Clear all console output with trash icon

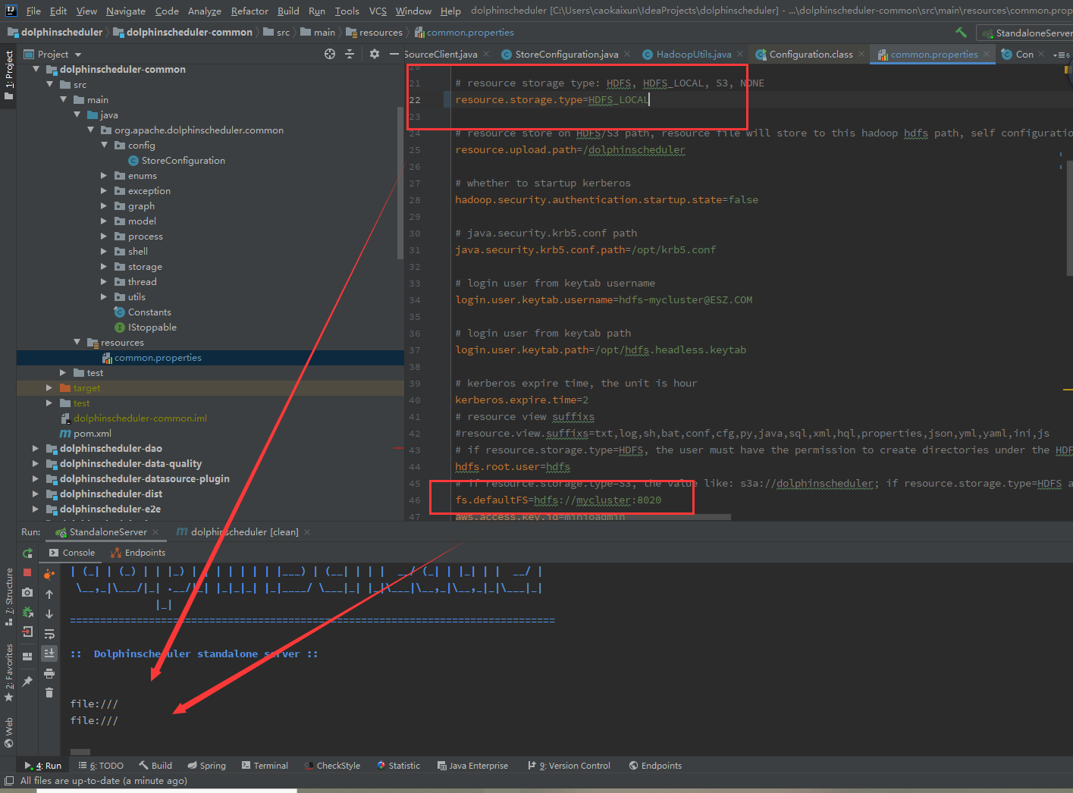point(49,692)
